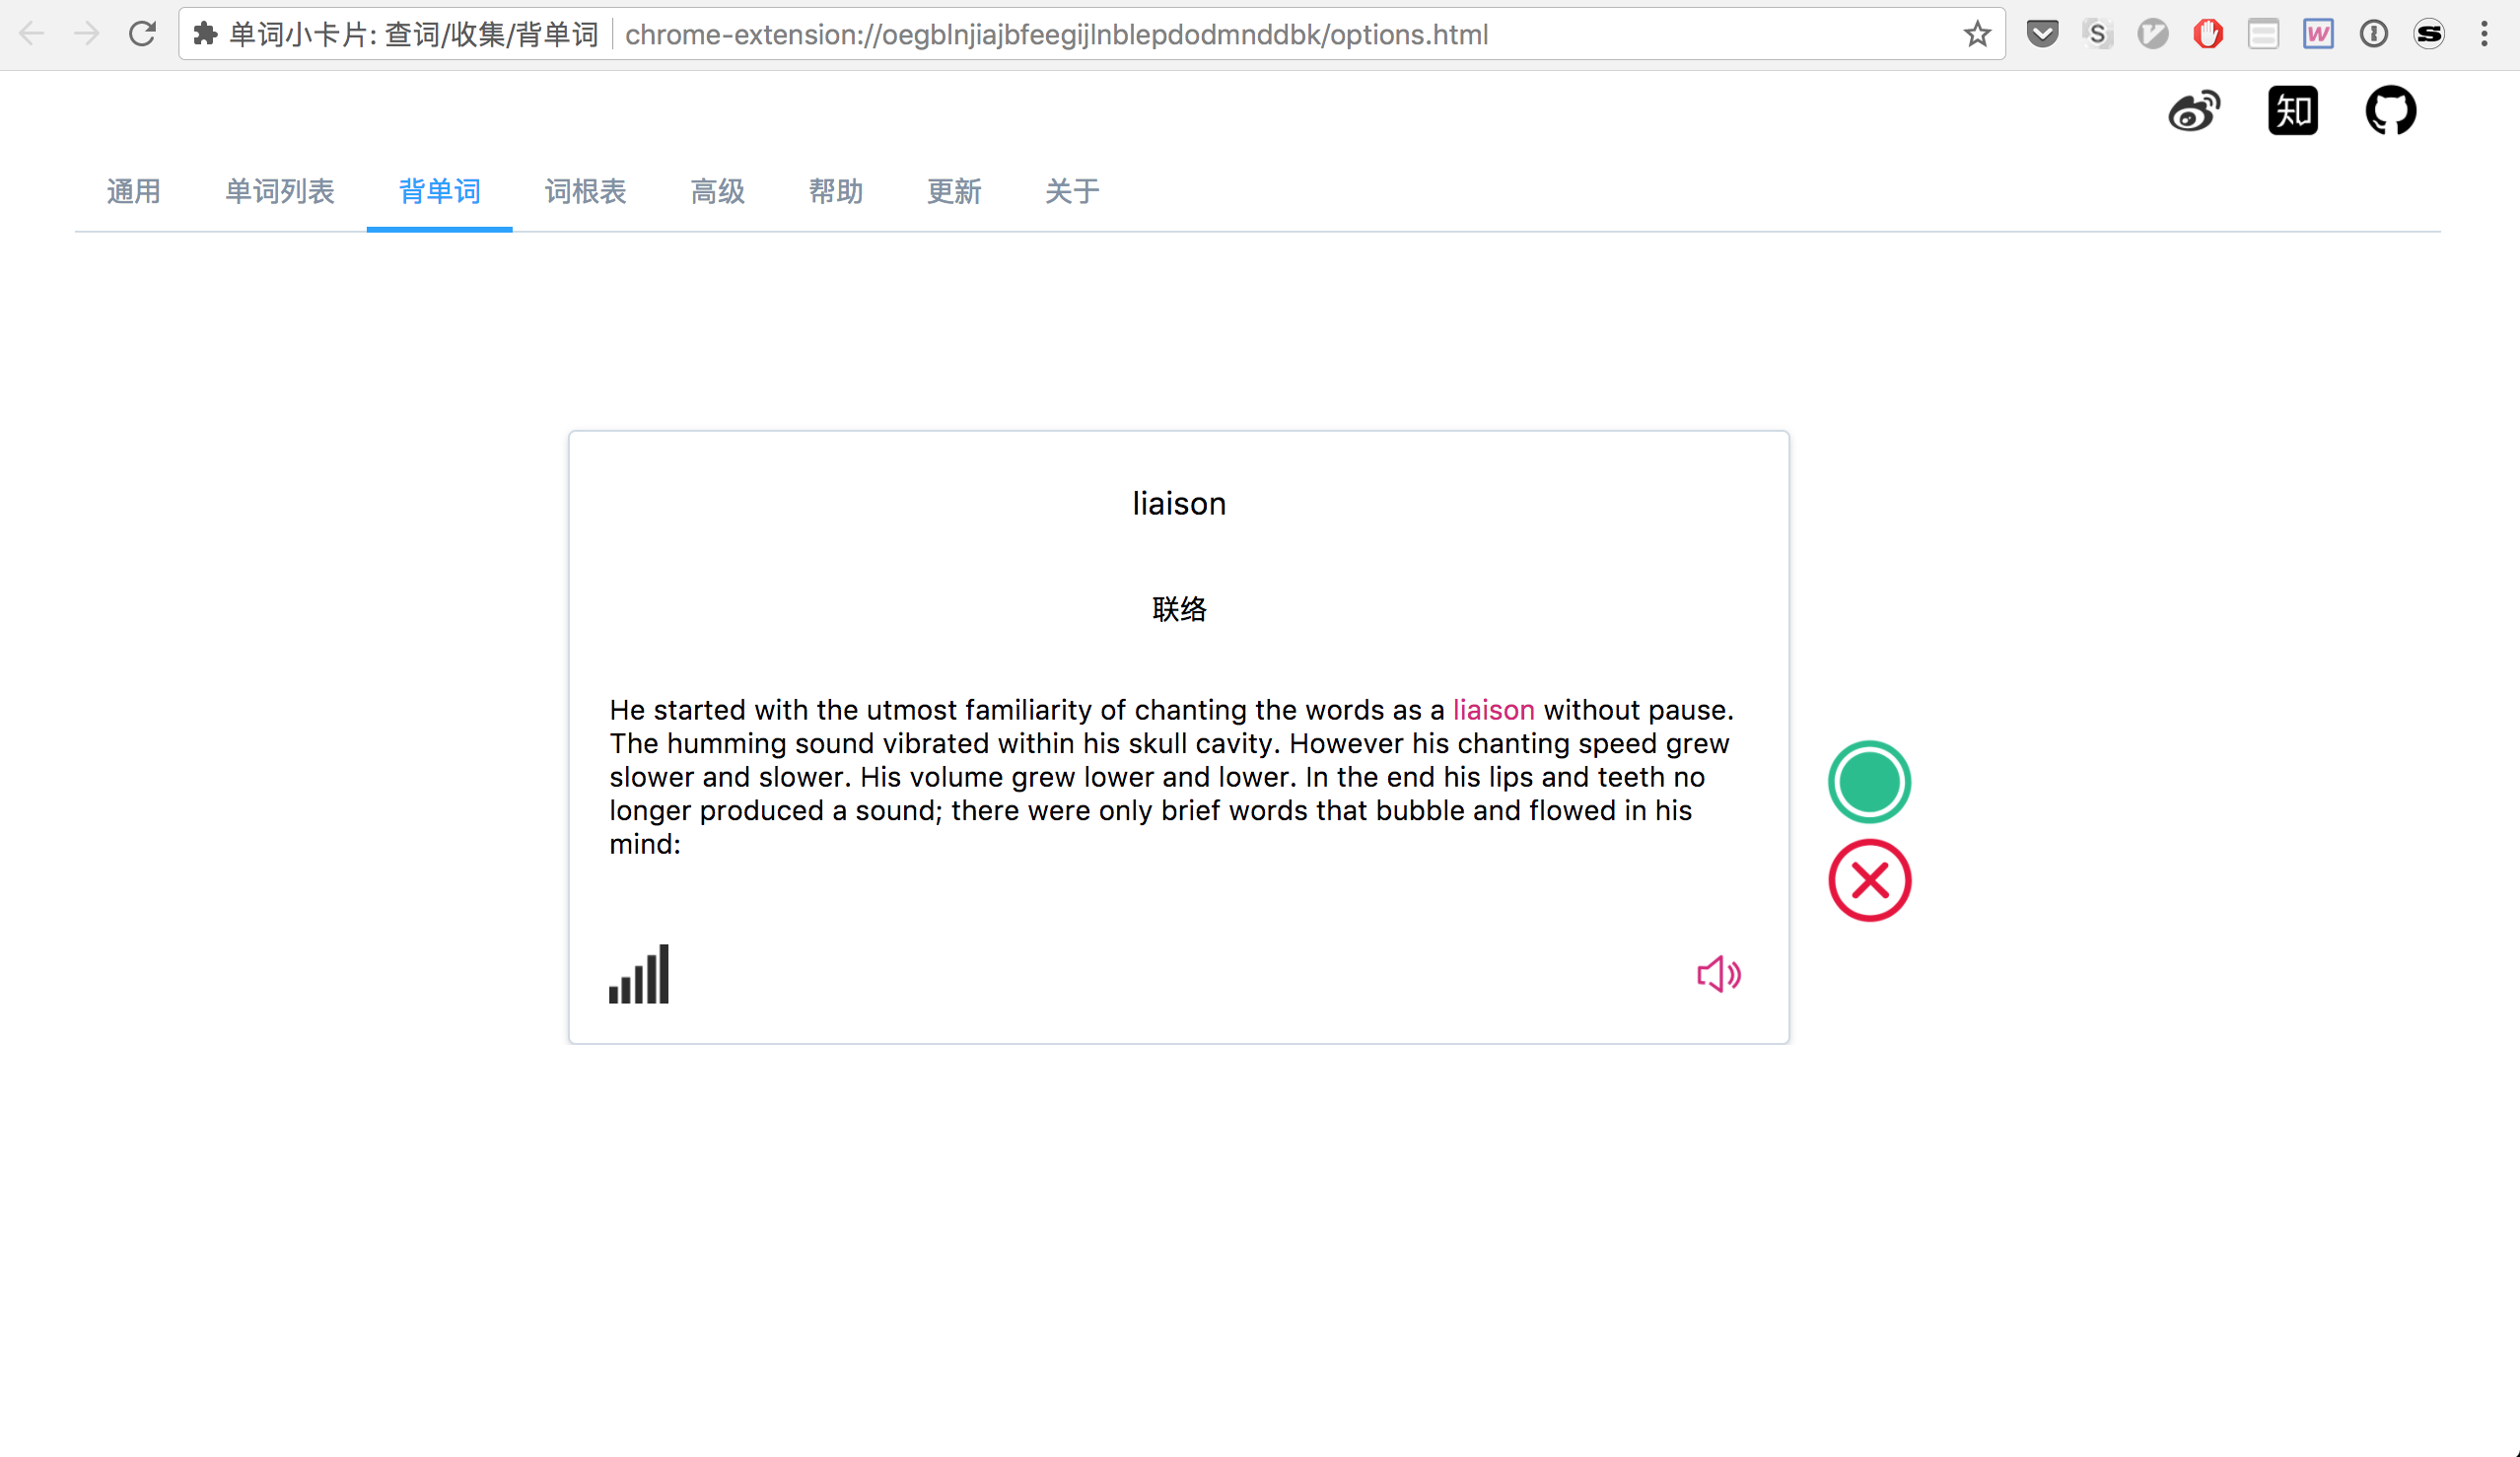Click the highlighted word liaison in sentence
This screenshot has width=2520, height=1457.
pos(1493,710)
